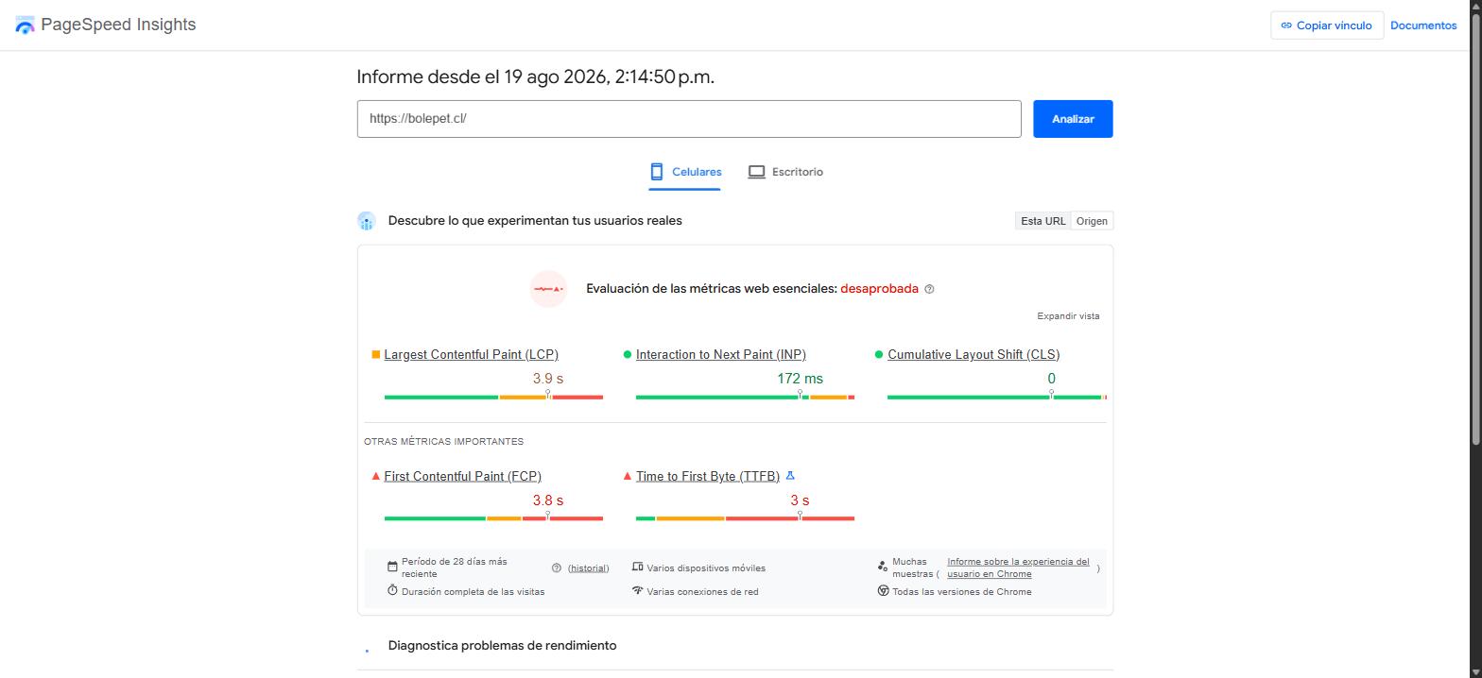Image resolution: width=1482 pixels, height=678 pixels.
Task: Open Interaction to Next Paint (INP) link
Action: click(721, 355)
